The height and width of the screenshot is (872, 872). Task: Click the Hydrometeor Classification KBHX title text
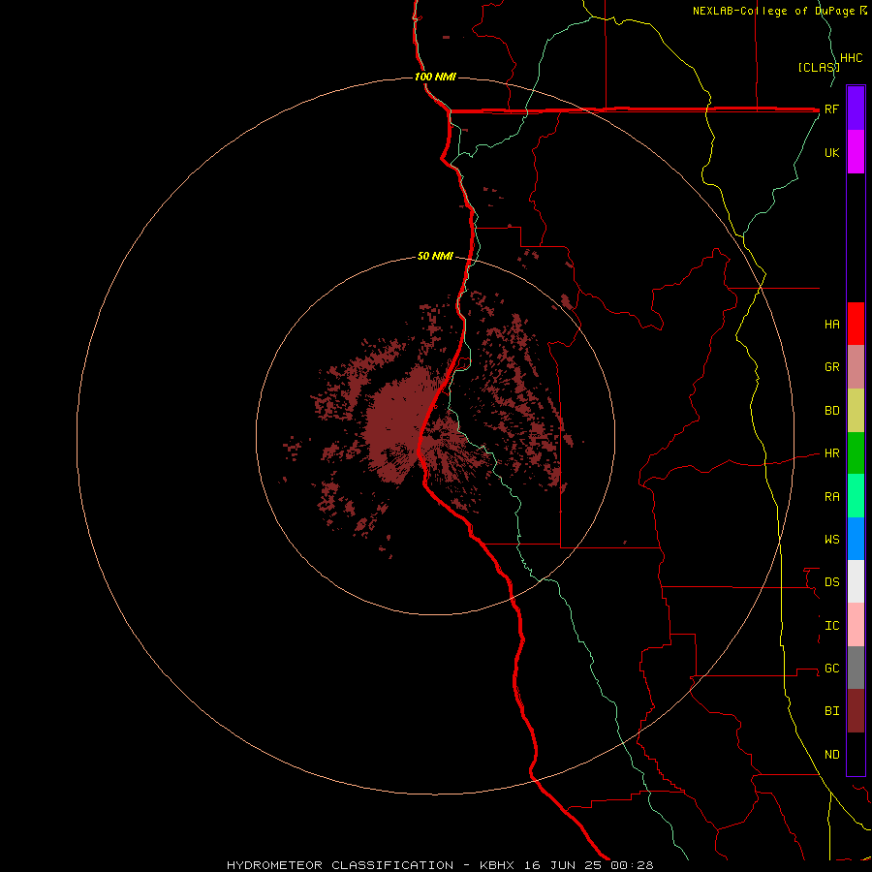pos(440,865)
